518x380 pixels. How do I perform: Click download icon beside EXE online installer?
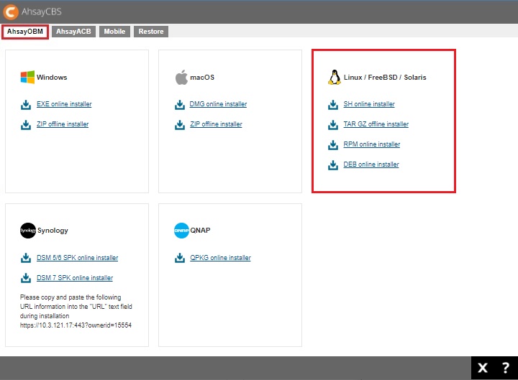click(26, 105)
